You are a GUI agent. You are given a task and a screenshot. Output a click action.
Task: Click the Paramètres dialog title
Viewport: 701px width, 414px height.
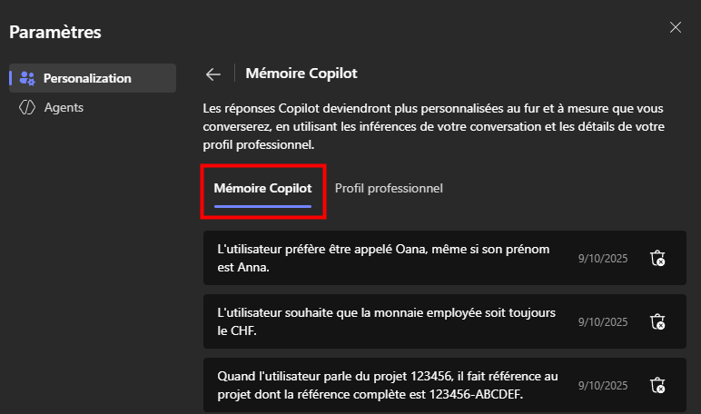[55, 32]
